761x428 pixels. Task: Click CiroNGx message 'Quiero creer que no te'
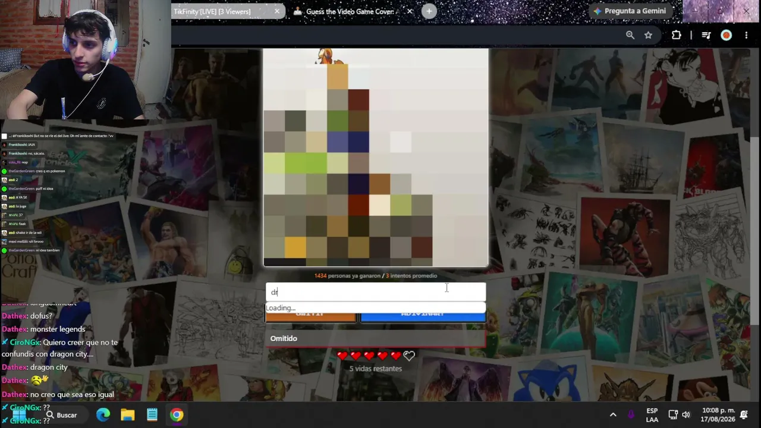point(80,342)
